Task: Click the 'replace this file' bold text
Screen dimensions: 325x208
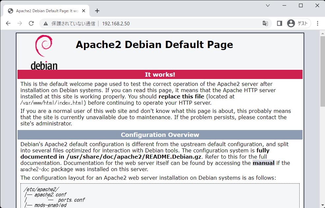Action: [181, 96]
